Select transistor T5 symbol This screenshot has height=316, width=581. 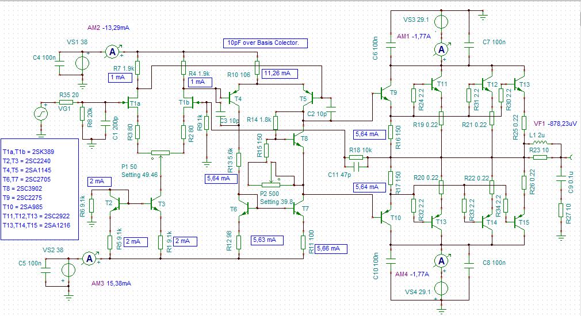click(308, 98)
